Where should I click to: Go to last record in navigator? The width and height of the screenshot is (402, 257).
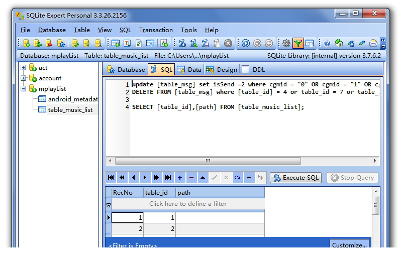pyautogui.click(x=168, y=178)
